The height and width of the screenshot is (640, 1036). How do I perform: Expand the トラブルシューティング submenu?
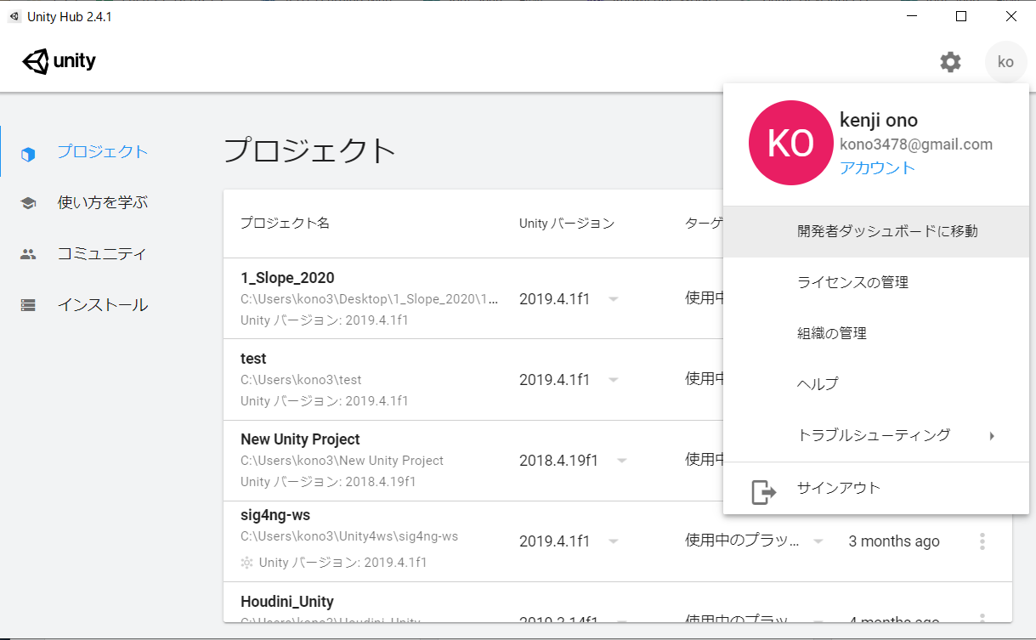pos(876,435)
